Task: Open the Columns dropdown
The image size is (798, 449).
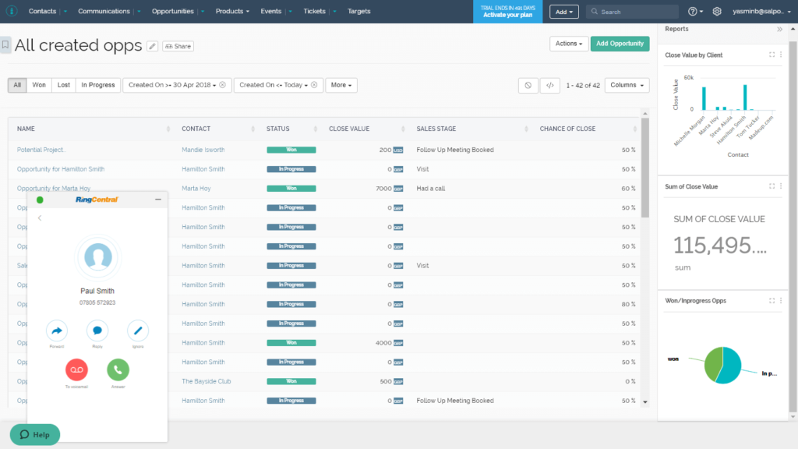Action: pos(627,85)
